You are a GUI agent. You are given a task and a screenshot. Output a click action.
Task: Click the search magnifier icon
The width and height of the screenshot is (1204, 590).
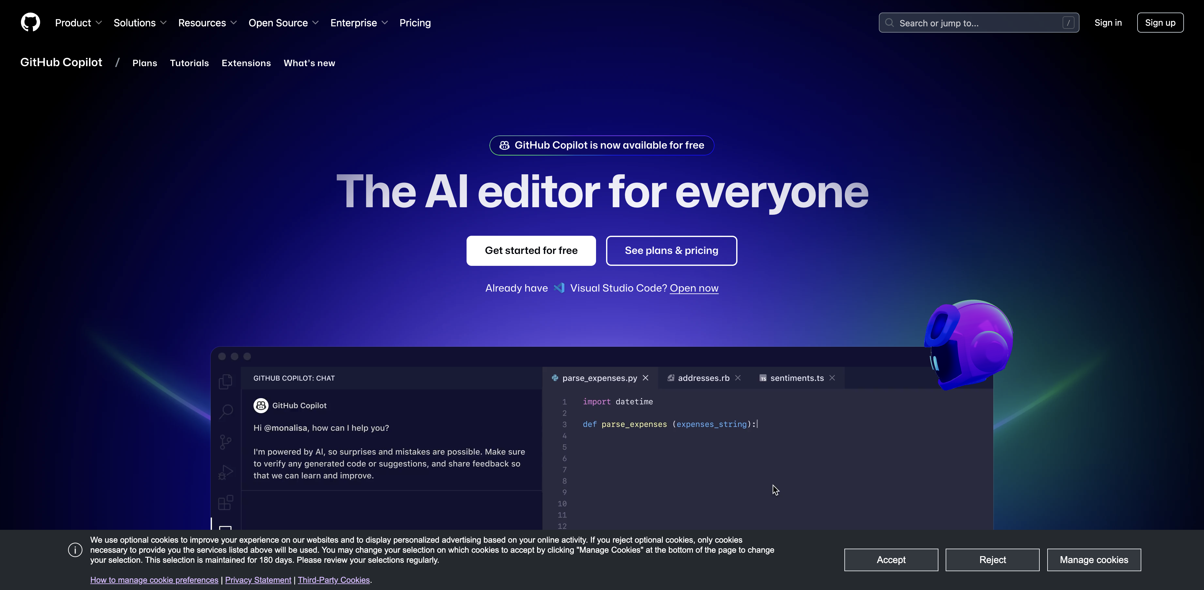(x=890, y=23)
